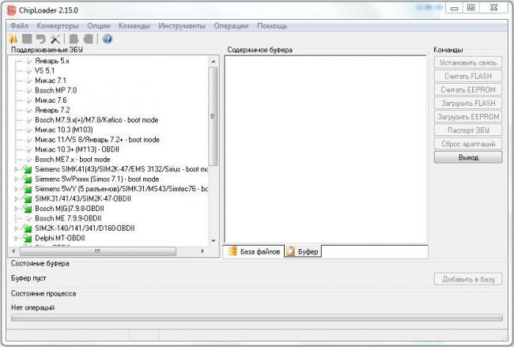This screenshot has height=347, width=514.
Task: Click green arrow icon of SIMK31/41/43/SIM2K-47-OBDII
Action: (27, 199)
